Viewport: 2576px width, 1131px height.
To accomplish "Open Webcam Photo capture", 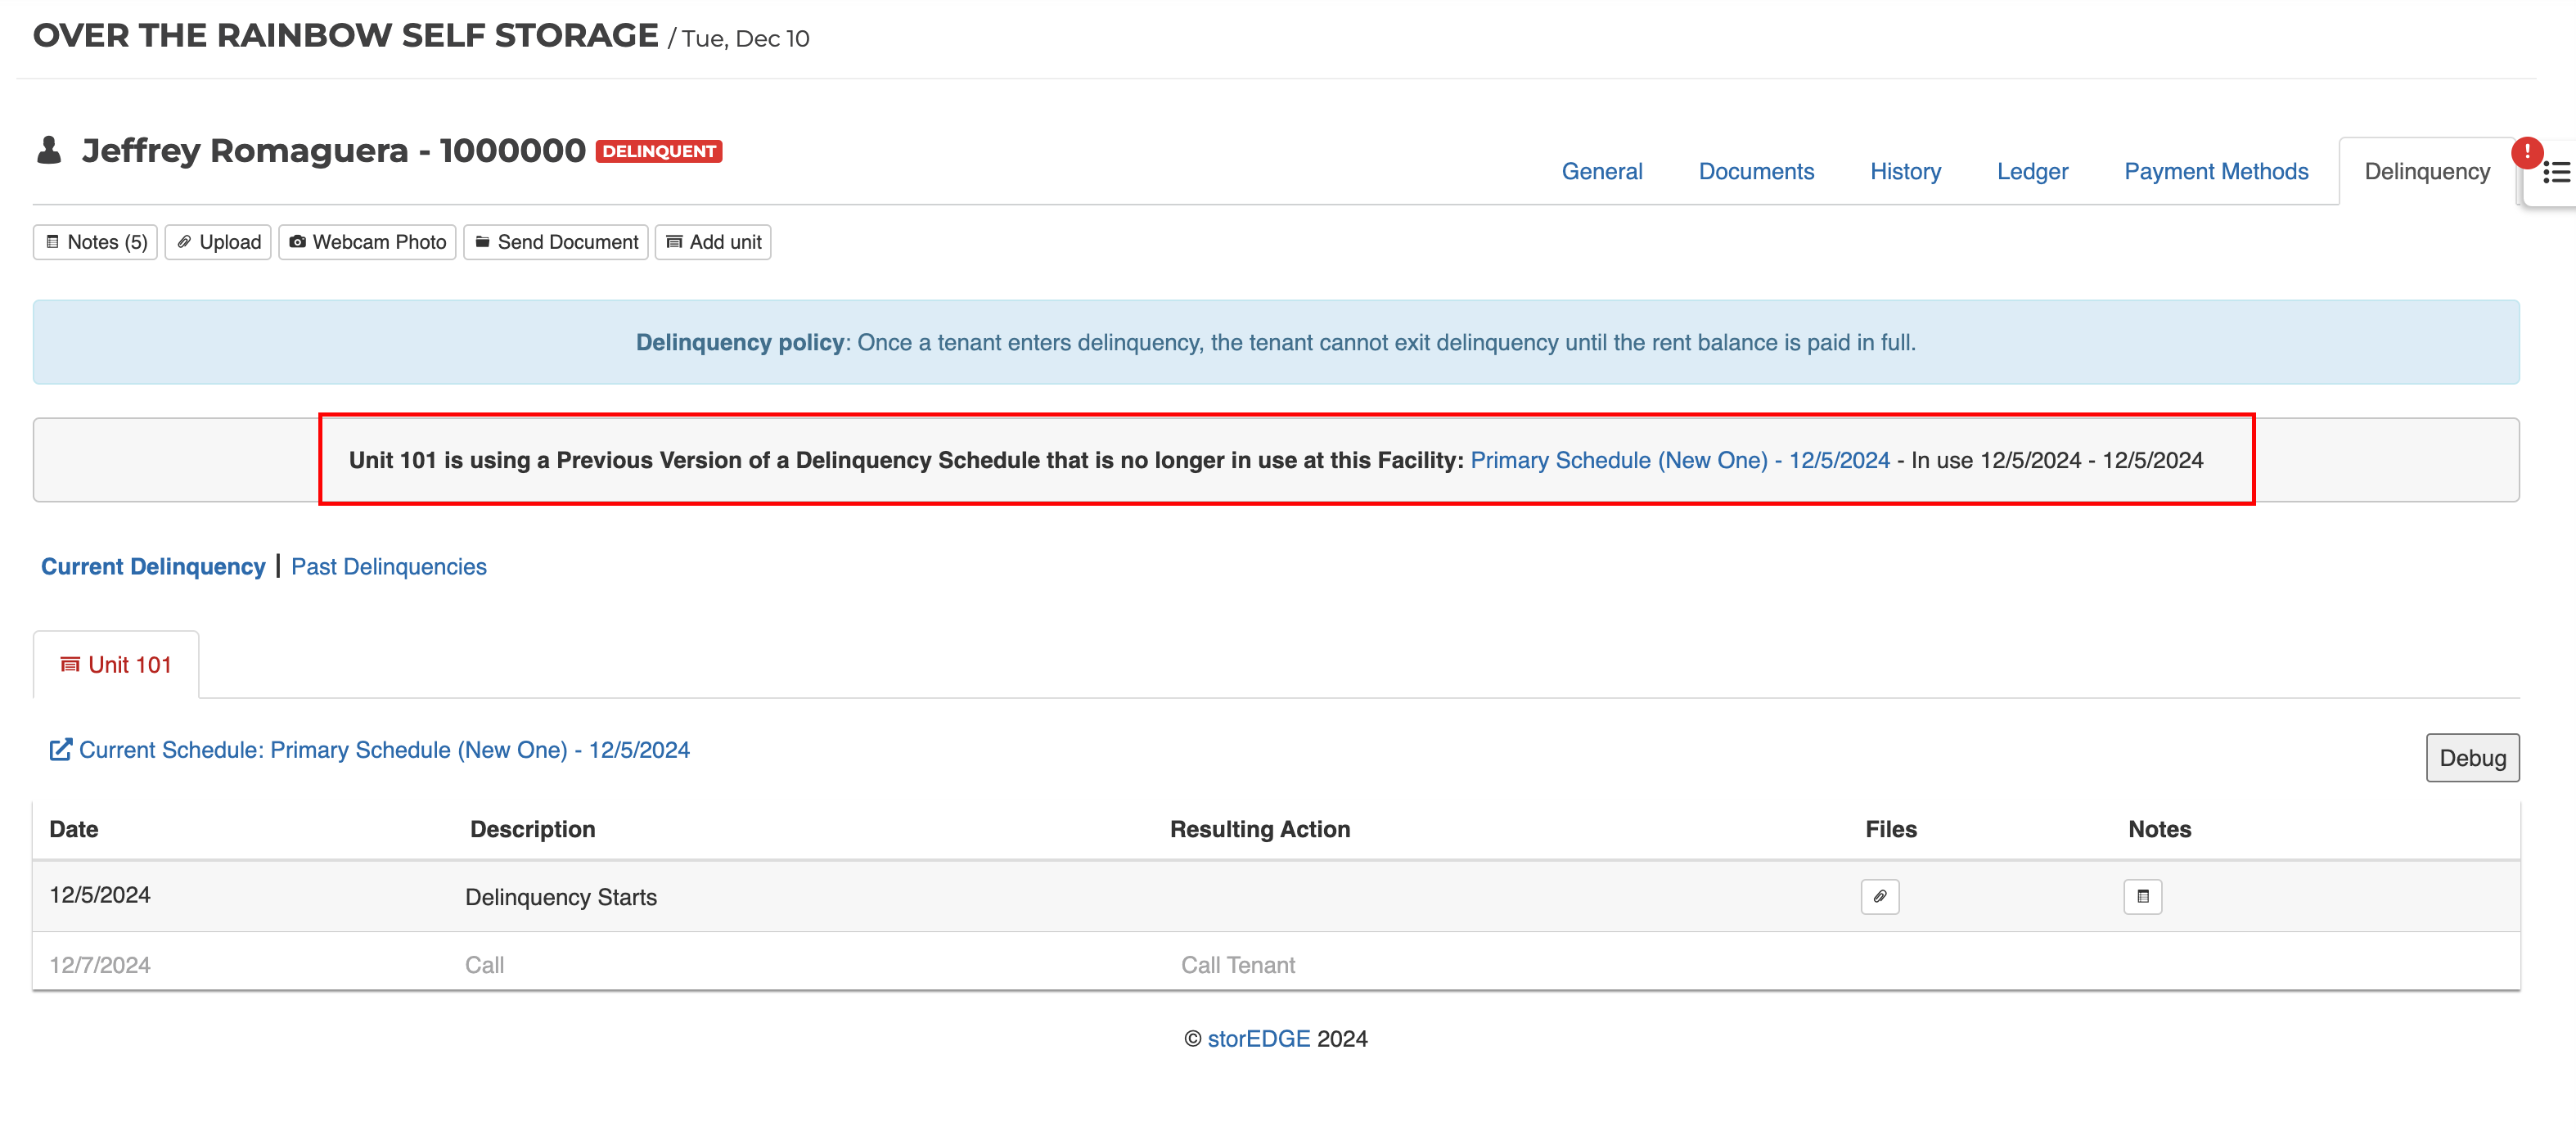I will coord(367,242).
